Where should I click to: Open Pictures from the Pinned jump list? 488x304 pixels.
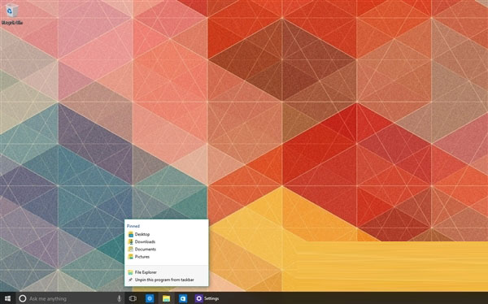(167, 257)
